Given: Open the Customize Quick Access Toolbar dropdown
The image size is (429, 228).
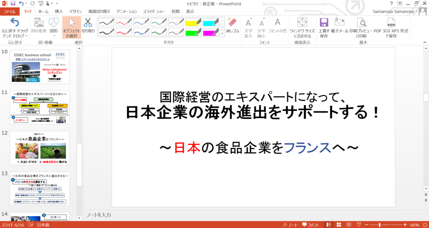Looking at the screenshot, I should tap(57, 4).
